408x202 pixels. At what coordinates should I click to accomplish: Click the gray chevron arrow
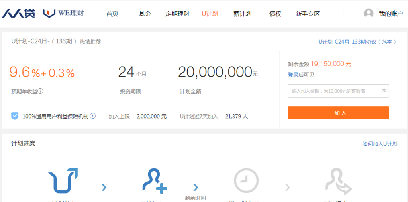(288, 187)
